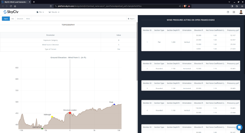Click the Report button
This screenshot has width=245, height=133.
(131, 19)
